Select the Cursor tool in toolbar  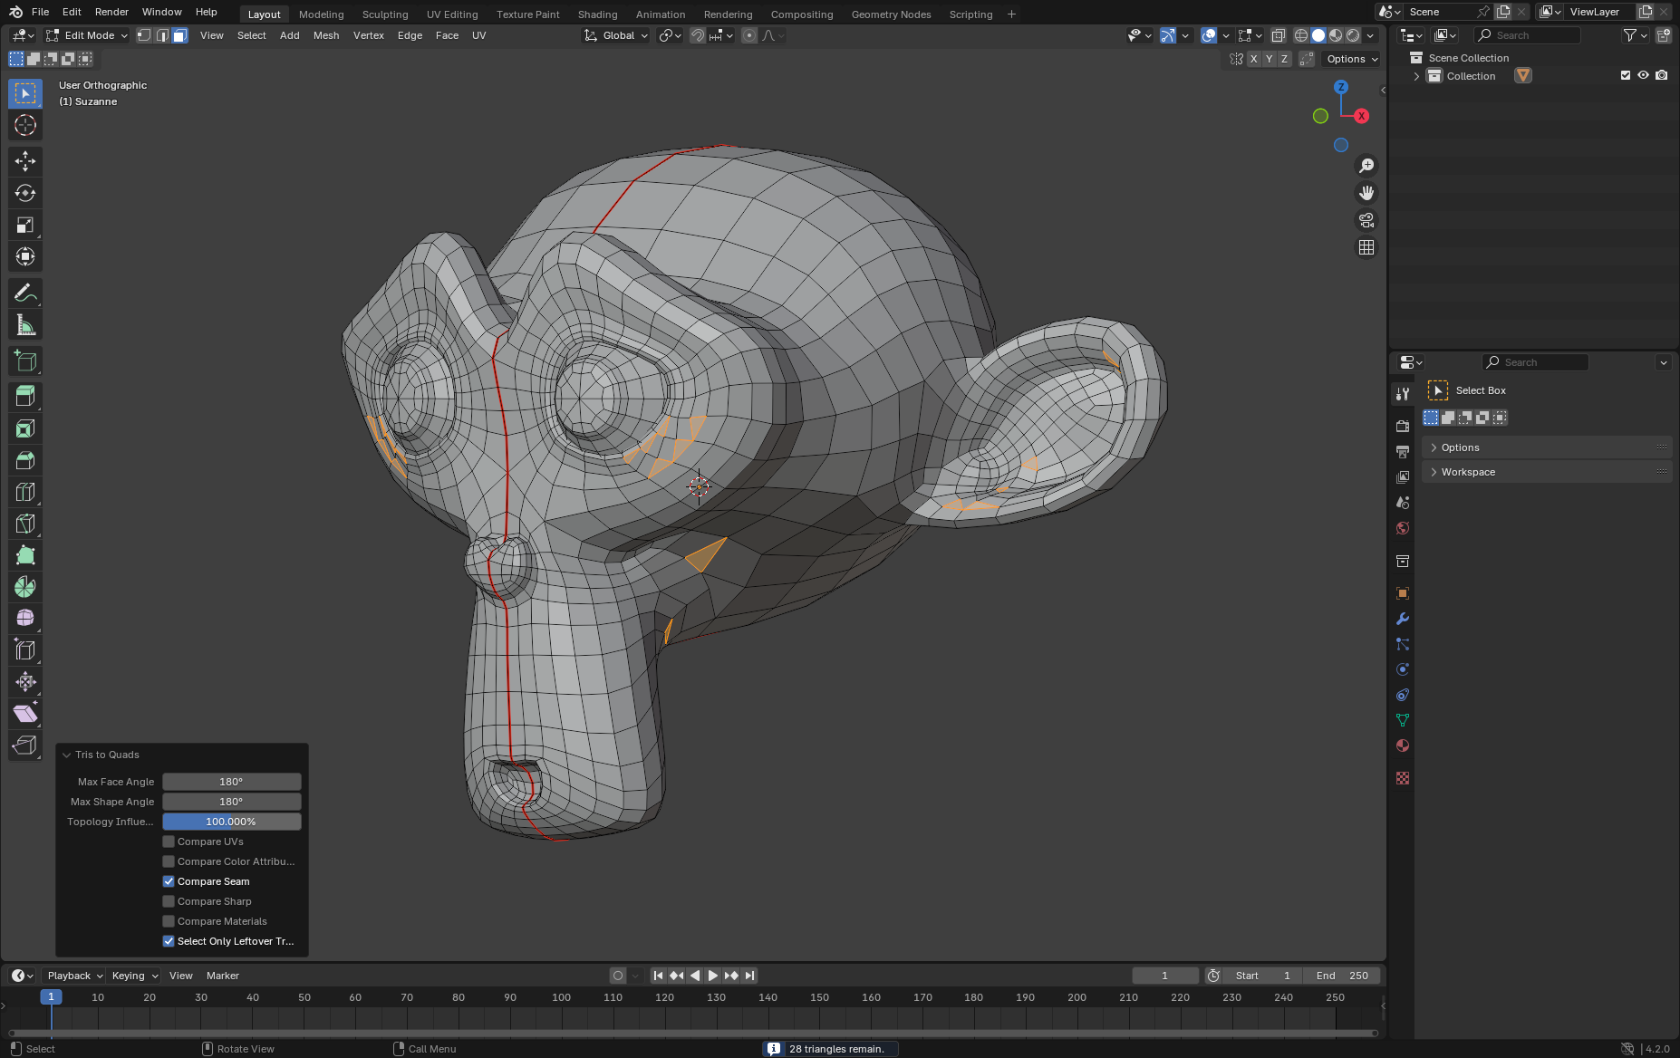point(25,125)
